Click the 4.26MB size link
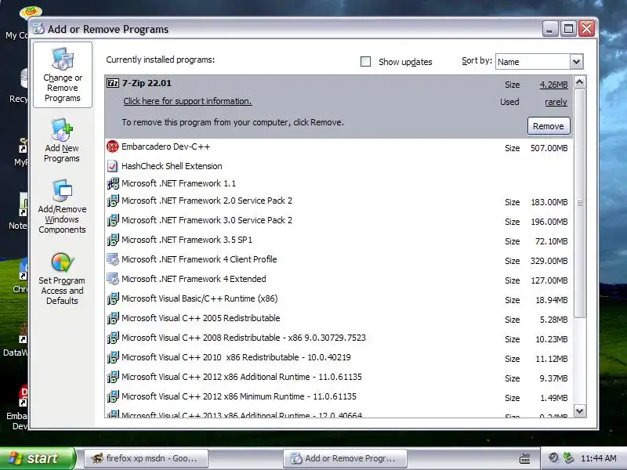Viewport: 627px width, 470px height. pyautogui.click(x=554, y=85)
